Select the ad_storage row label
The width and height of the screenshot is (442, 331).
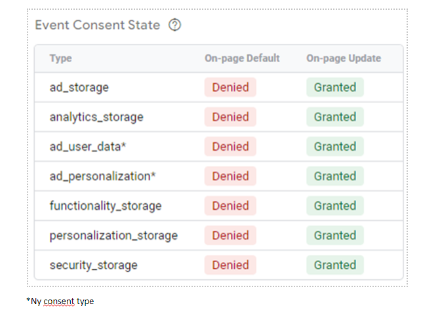[79, 87]
